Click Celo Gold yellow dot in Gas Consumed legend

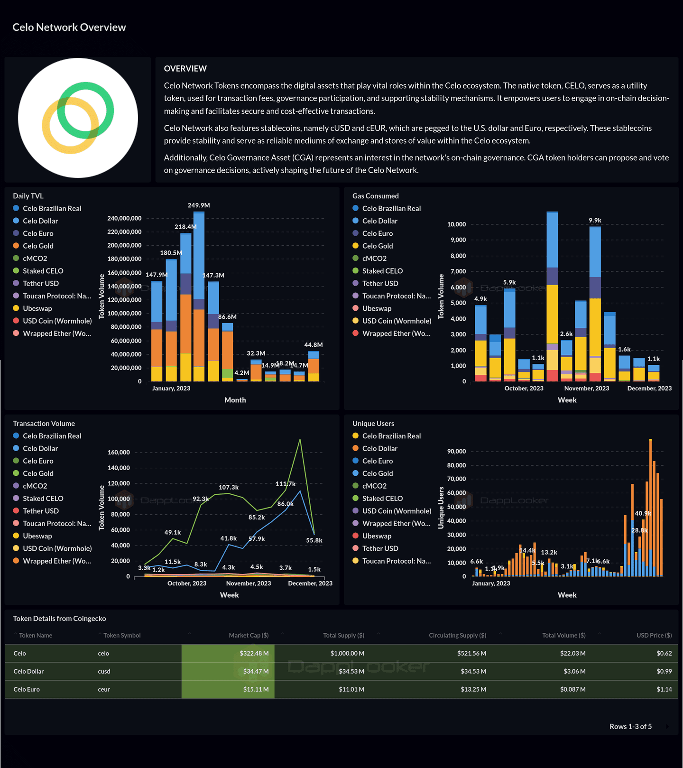click(x=356, y=246)
